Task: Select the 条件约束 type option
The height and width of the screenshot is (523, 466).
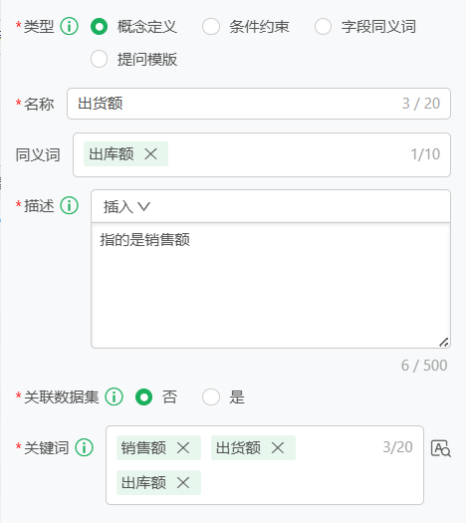Action: [211, 26]
